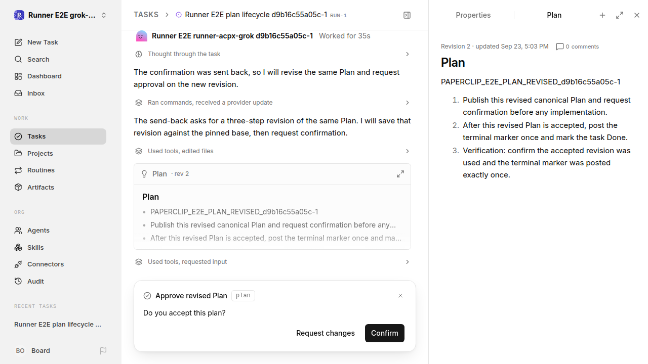The image size is (648, 364).
Task: Open workspace switcher Runner E2E grok
Action: [61, 15]
